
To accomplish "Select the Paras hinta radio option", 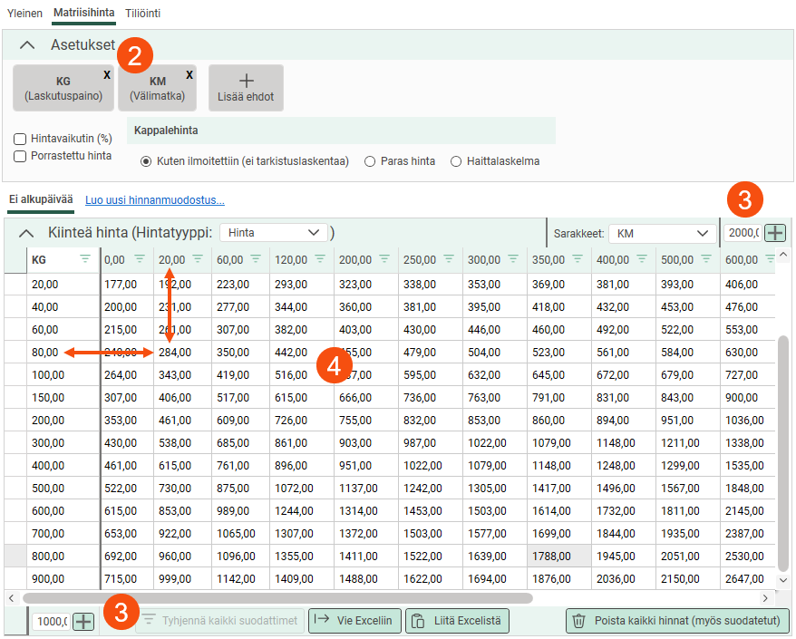I will point(370,161).
